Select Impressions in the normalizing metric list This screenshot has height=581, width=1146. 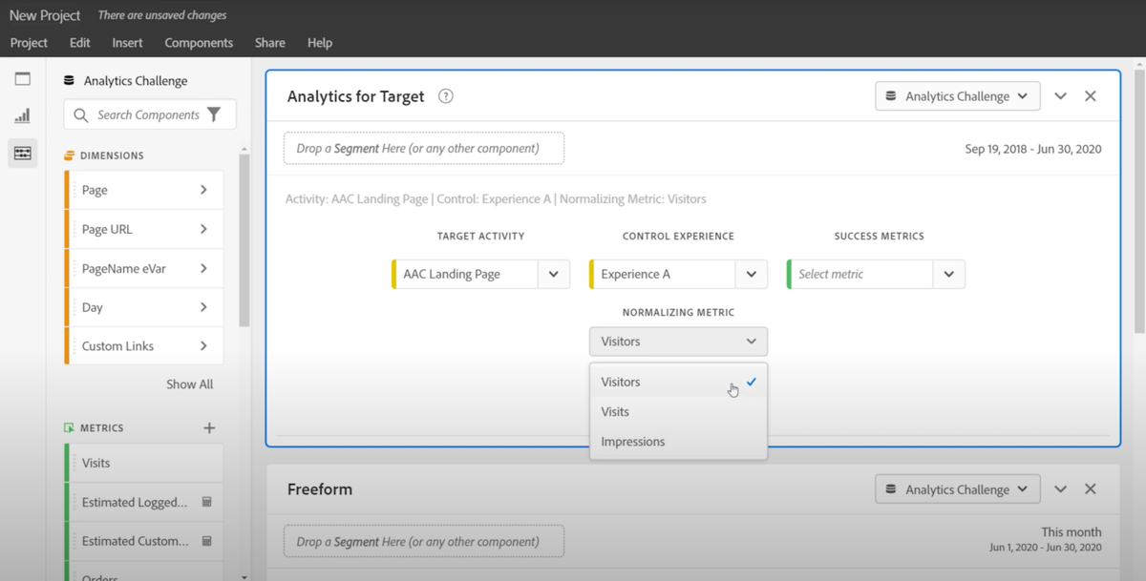click(x=678, y=442)
